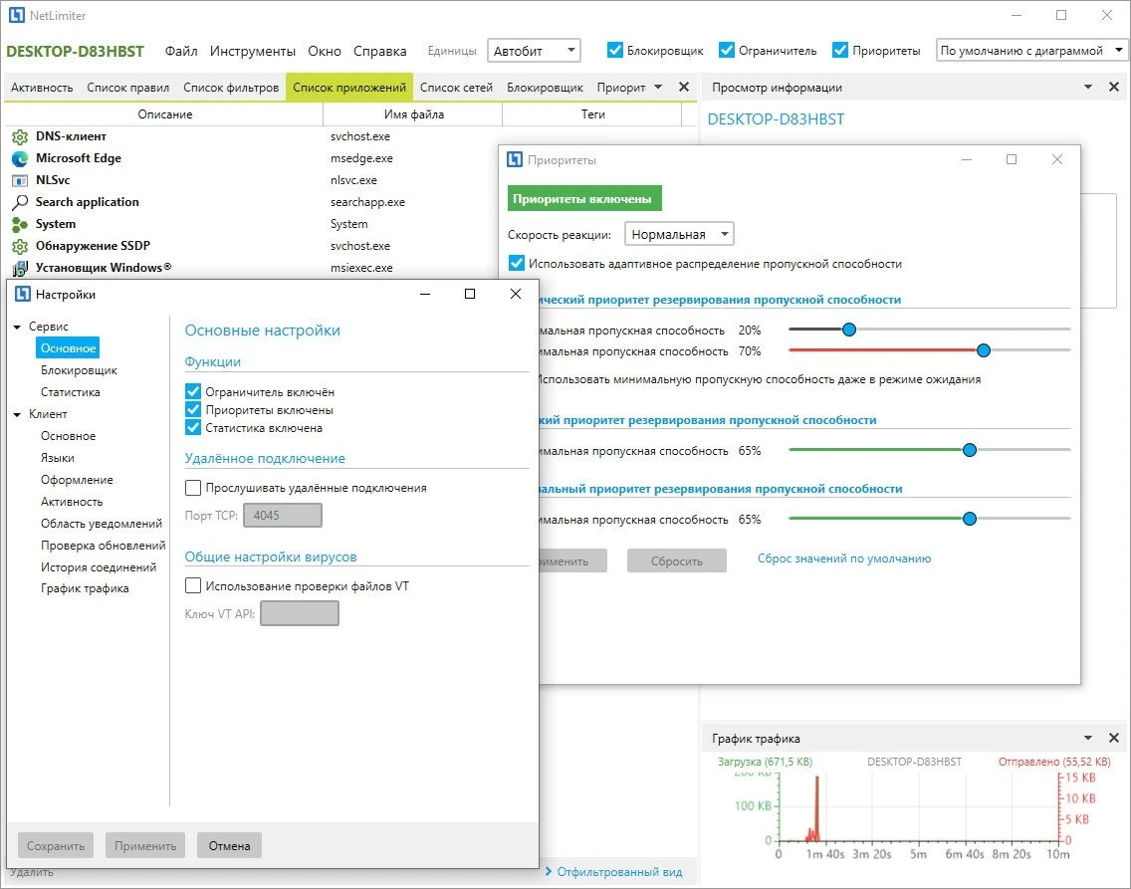Switch to the Список фильтров tab
Screen dimensions: 1131x889
click(x=231, y=88)
